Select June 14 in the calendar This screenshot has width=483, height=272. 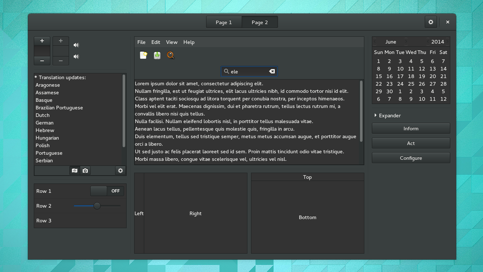[x=443, y=69]
